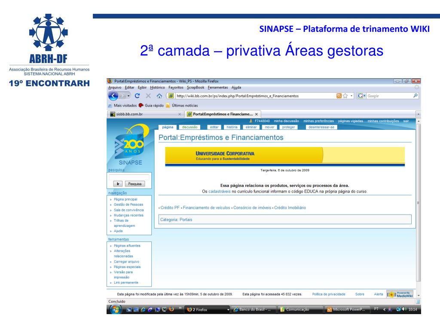440x330 pixels.
Task: Open the Sala de convivência link
Action: 128,210
